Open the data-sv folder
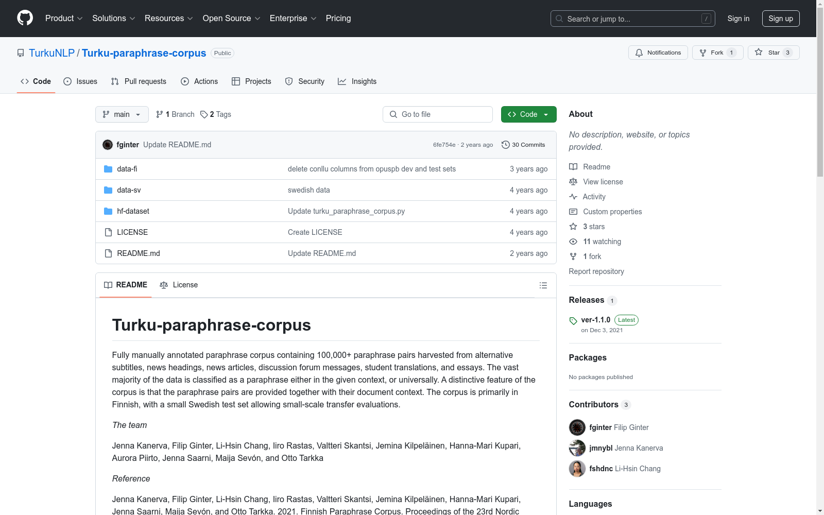Screen dimensions: 824x515 click(x=129, y=190)
